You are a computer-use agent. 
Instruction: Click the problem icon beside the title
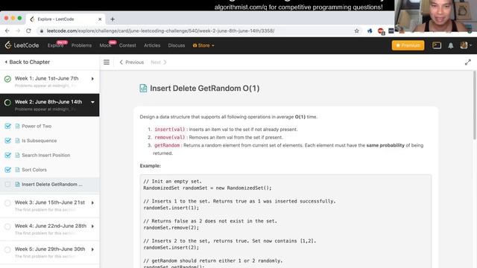click(x=143, y=88)
